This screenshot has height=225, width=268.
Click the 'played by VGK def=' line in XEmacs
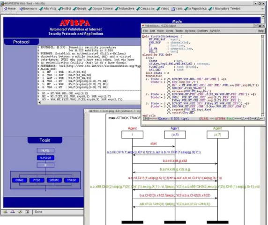(157, 55)
